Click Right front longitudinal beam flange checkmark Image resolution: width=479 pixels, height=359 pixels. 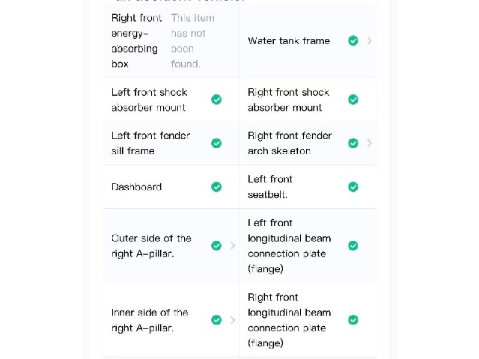click(353, 320)
